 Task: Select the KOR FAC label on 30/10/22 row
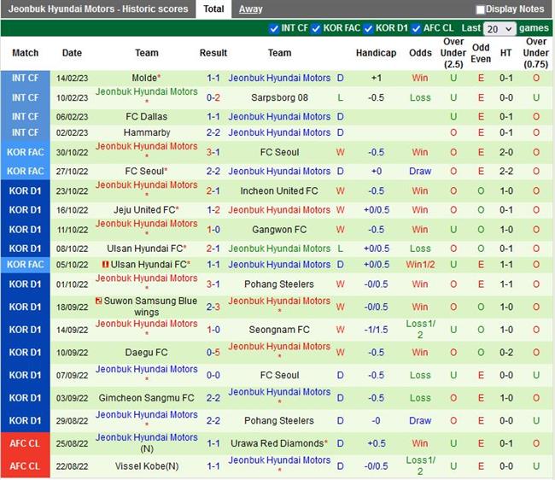coord(26,152)
